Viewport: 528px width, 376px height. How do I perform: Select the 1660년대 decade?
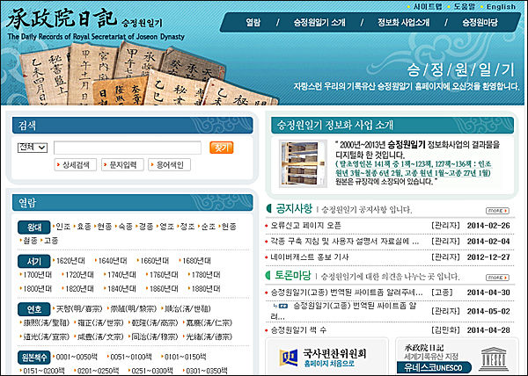(155, 261)
